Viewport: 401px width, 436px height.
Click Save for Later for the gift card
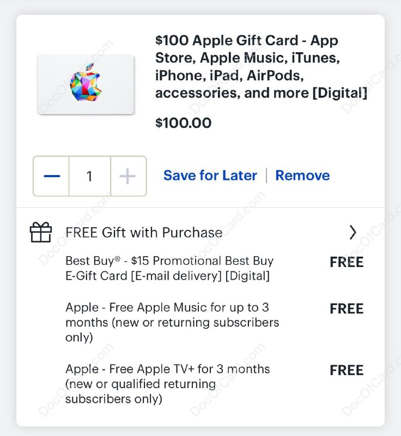pos(210,175)
